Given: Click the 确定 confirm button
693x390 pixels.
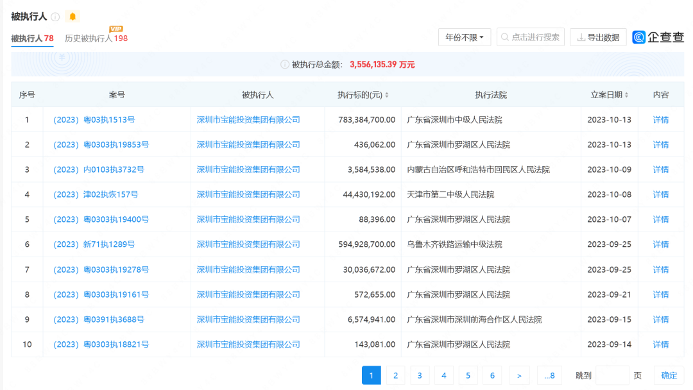Looking at the screenshot, I should 669,375.
